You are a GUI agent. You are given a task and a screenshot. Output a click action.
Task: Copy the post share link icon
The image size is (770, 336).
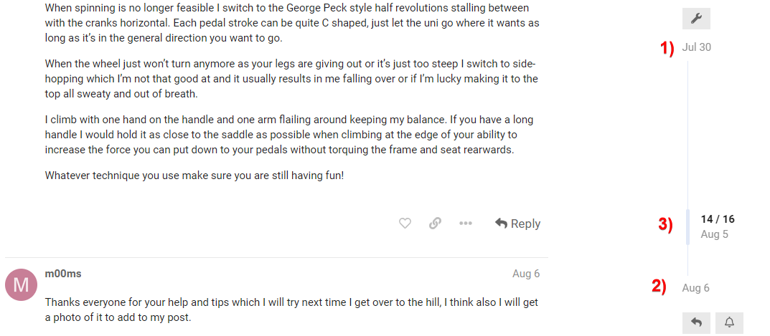pos(435,224)
